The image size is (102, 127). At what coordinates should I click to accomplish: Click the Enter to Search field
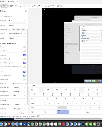tap(13, 17)
